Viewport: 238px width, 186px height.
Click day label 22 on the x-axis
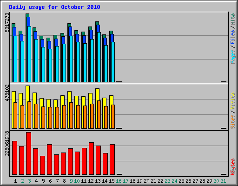pos(160,181)
